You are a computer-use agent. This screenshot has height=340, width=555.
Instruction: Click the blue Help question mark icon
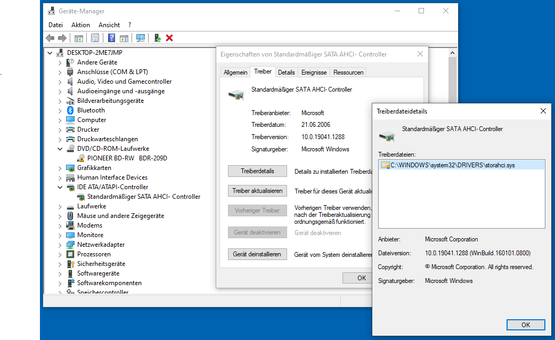[x=111, y=38]
